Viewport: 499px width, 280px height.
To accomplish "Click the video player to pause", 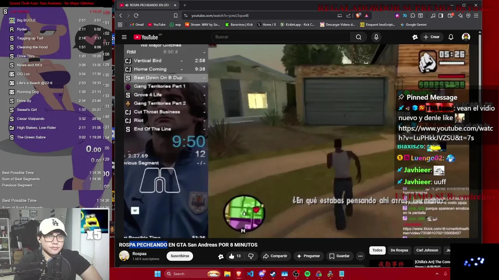I will [296, 141].
